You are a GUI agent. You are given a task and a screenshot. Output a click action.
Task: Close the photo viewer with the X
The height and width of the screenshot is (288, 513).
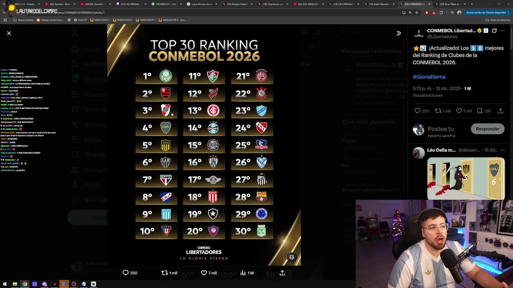coord(9,33)
